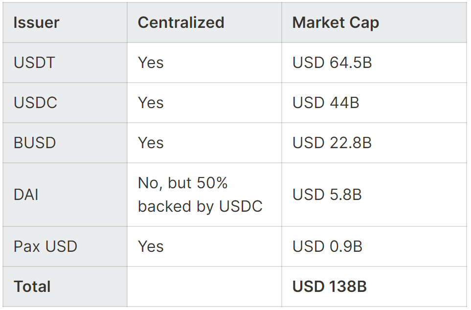Screen dimensions: 471x310
Task: Click the Market Cap column header
Action: (374, 22)
